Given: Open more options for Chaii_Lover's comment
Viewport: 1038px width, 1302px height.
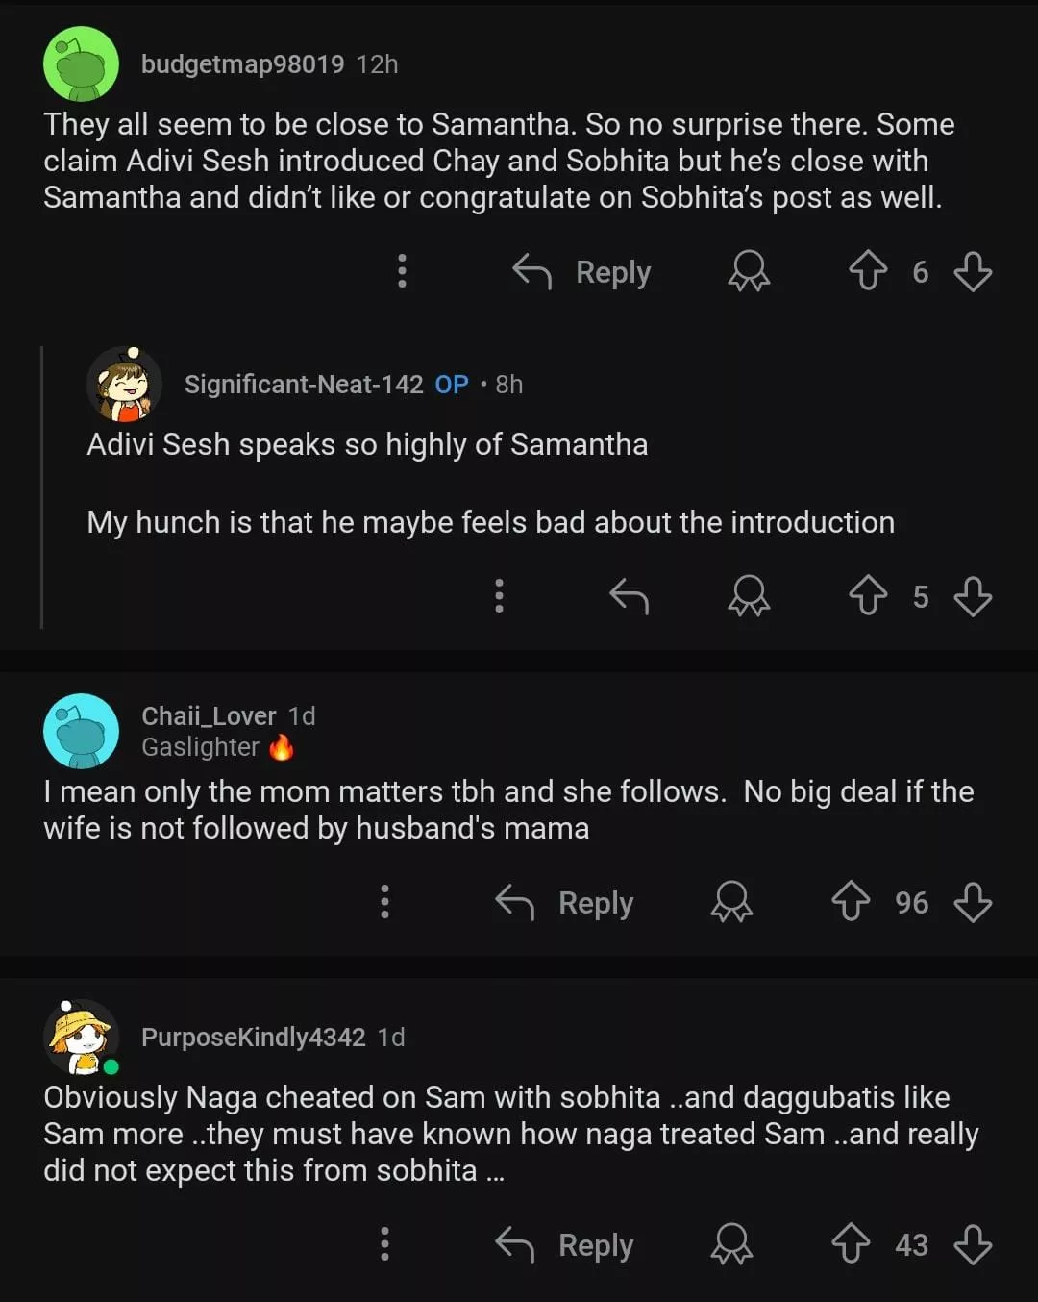Looking at the screenshot, I should [x=384, y=902].
